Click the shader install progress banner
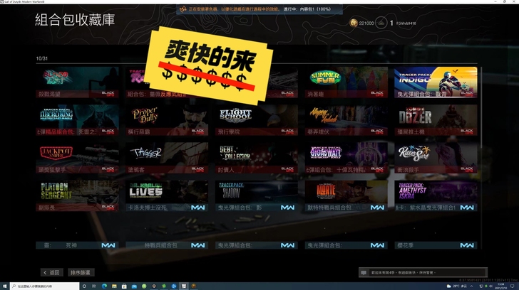The width and height of the screenshot is (519, 290). coord(259,9)
